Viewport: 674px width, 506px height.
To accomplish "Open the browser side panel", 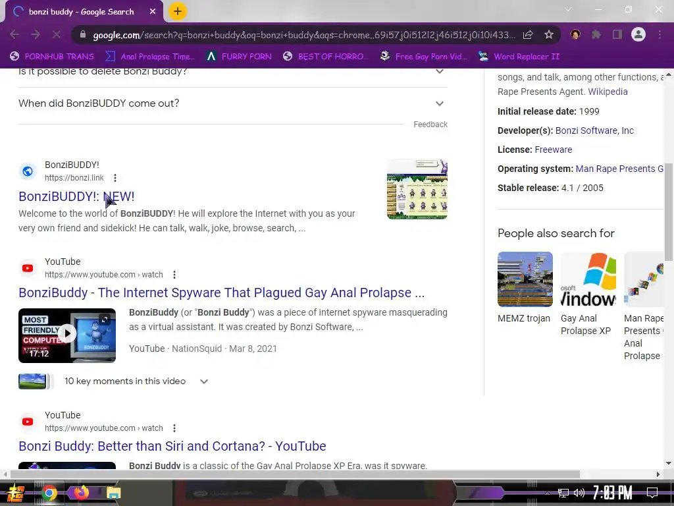I will [x=617, y=34].
